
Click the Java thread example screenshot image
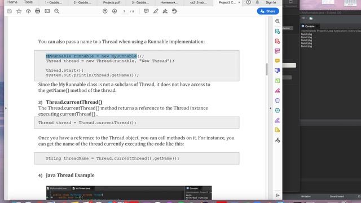(x=129, y=193)
